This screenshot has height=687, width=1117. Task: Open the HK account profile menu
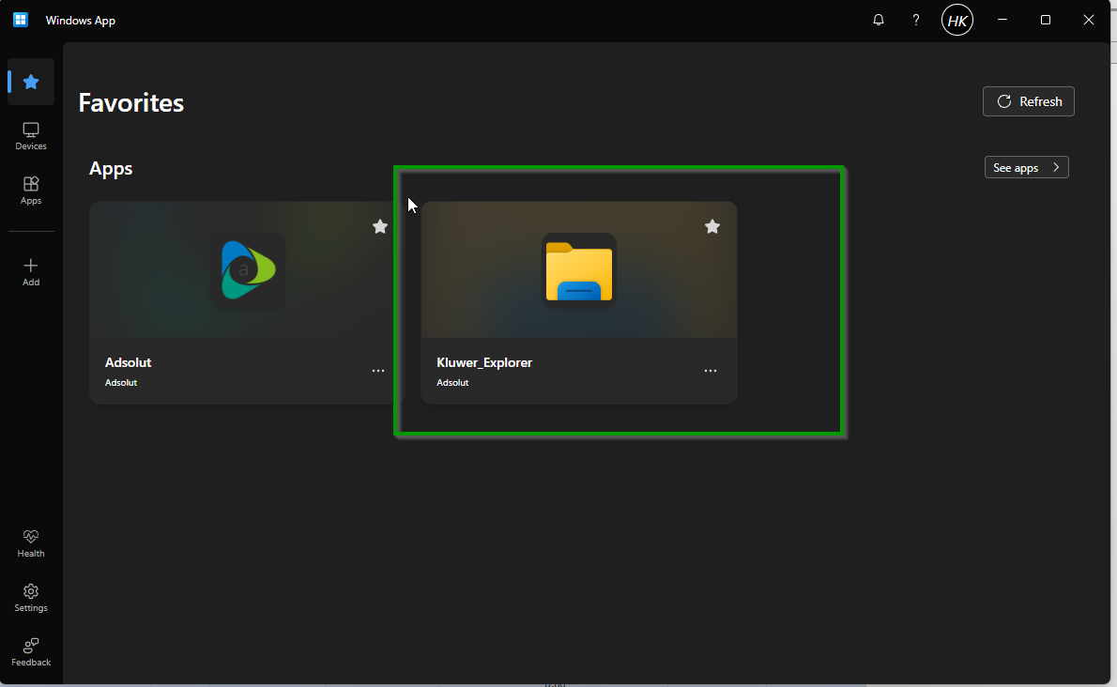(x=957, y=20)
